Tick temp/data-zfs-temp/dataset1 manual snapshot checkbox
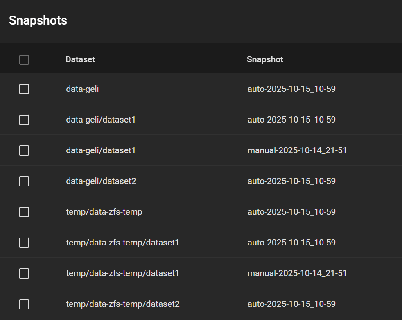 pos(24,273)
